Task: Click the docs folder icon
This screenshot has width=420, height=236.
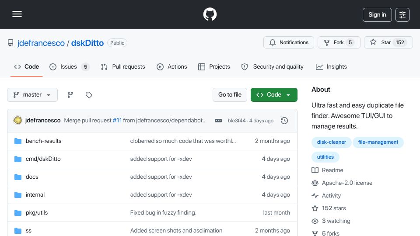Action: click(18, 177)
